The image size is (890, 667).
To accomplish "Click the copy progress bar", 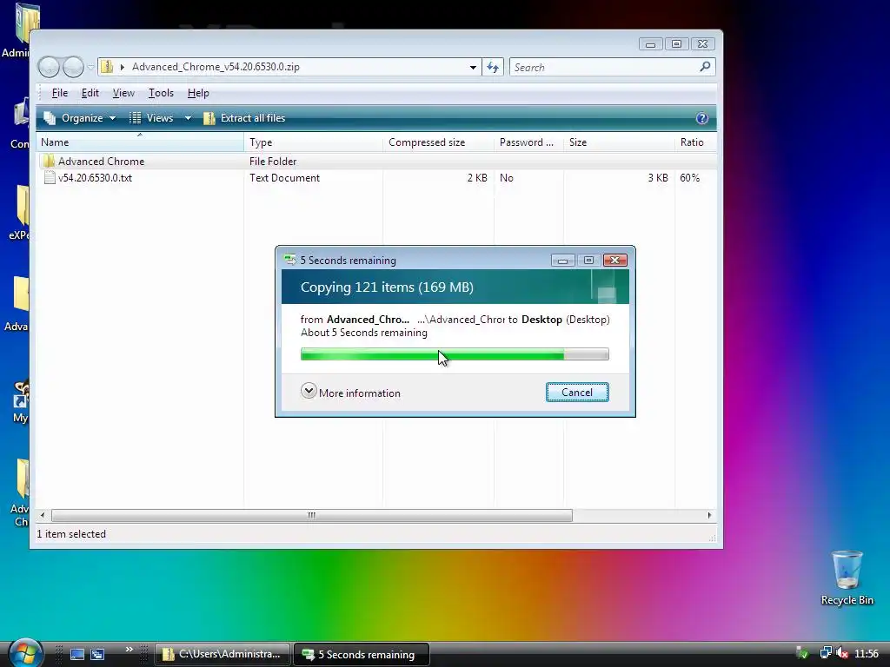I will pyautogui.click(x=455, y=354).
